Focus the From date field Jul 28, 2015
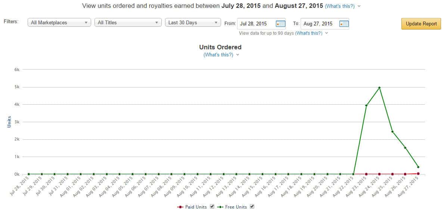This screenshot has width=444, height=213. coord(256,24)
